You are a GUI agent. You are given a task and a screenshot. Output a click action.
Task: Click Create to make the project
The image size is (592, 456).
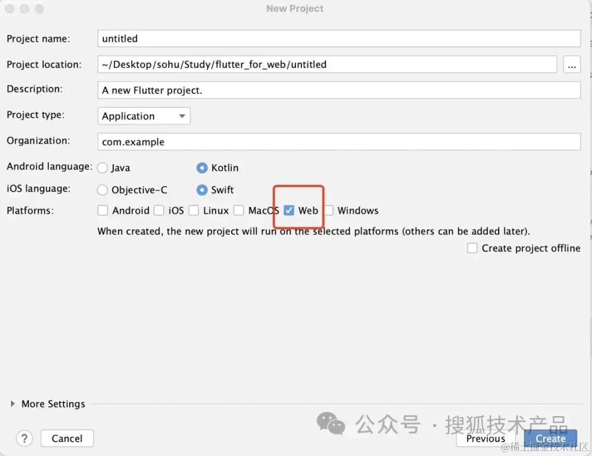pos(550,438)
